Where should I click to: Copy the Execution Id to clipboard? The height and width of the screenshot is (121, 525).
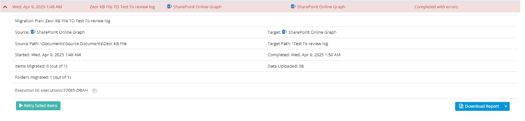pos(94,91)
